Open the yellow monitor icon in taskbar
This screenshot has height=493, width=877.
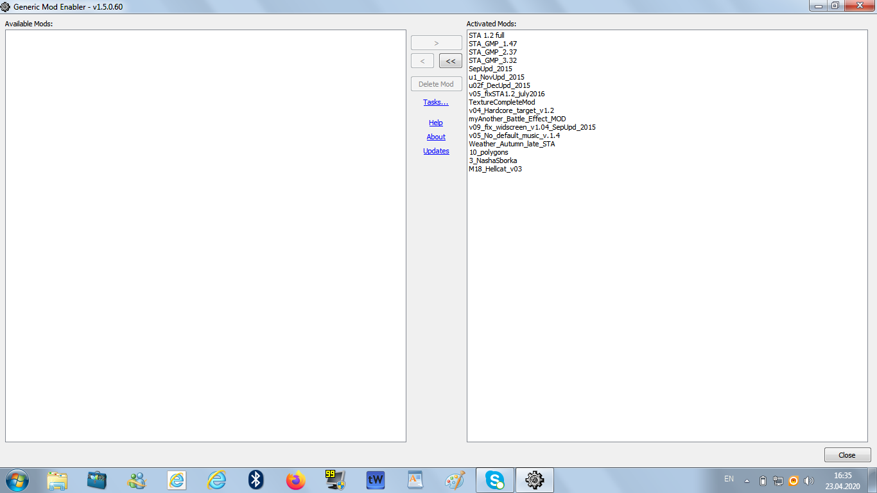click(x=336, y=480)
